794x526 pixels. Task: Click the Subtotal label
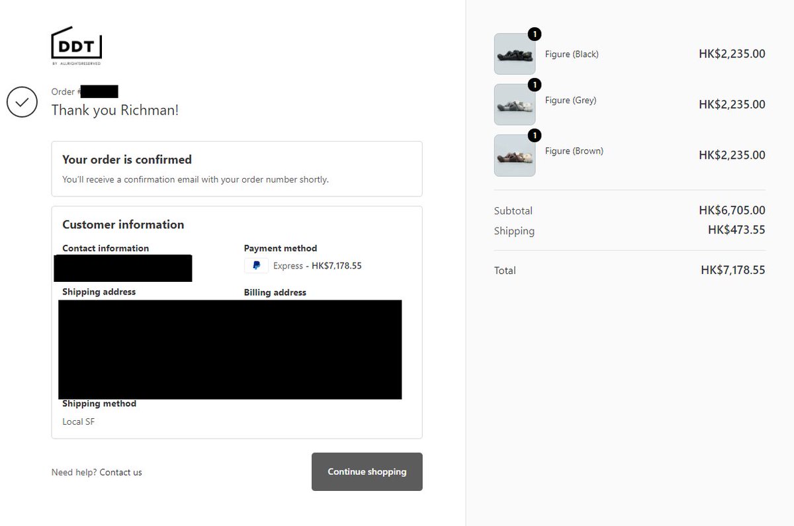coord(513,211)
